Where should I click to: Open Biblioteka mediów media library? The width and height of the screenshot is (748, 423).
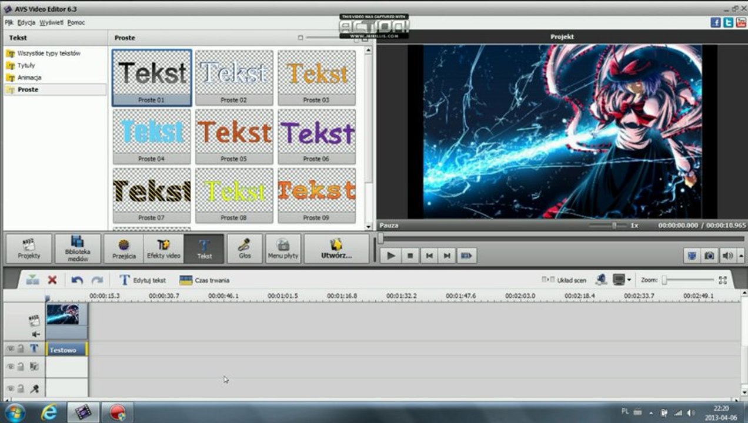coord(77,249)
